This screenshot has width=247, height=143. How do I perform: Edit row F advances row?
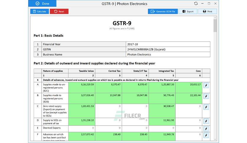click(206, 135)
